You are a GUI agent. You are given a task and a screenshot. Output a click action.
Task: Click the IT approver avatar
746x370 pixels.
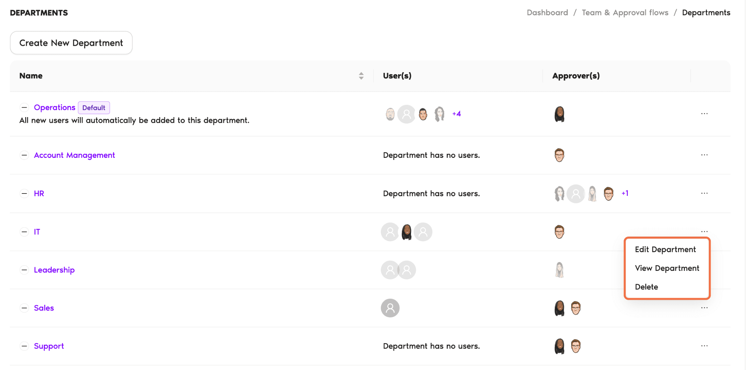click(559, 232)
